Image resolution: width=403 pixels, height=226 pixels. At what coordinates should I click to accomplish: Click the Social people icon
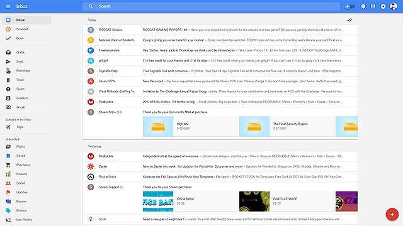pyautogui.click(x=8, y=183)
